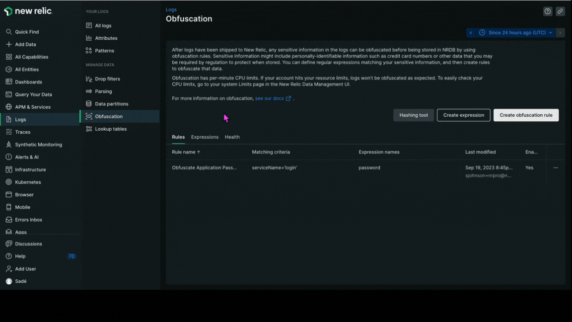The image size is (572, 322).
Task: Click the New Relic logo icon
Action: click(8, 11)
